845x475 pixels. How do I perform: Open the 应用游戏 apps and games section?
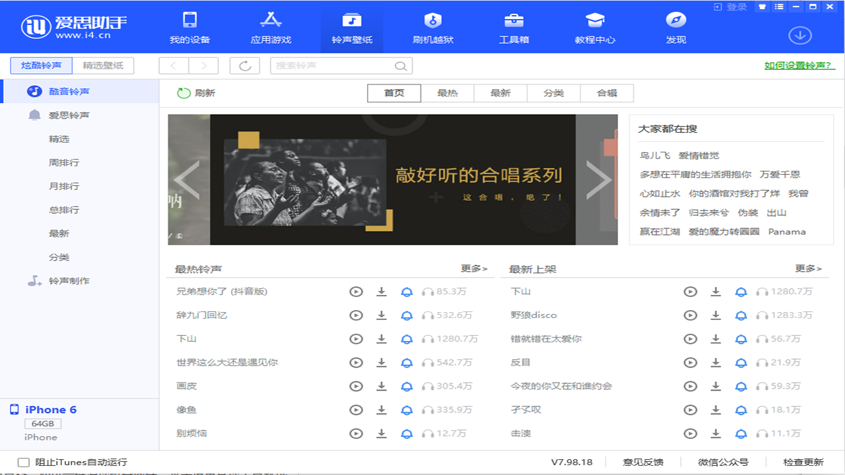coord(271,26)
